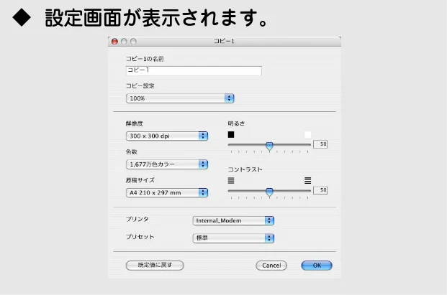Click the Cancel button
The width and height of the screenshot is (447, 295).
(x=271, y=266)
